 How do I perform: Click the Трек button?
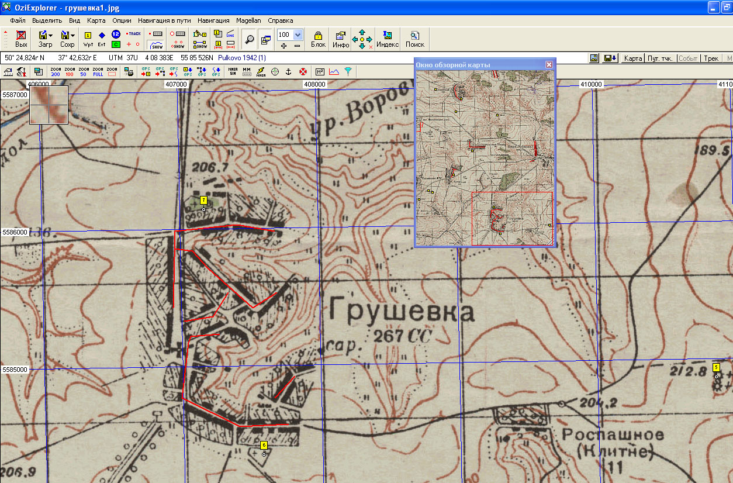pyautogui.click(x=710, y=58)
